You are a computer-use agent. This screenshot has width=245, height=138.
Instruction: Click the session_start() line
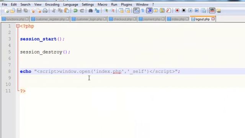[x=42, y=39]
